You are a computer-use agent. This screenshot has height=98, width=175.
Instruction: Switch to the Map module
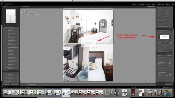pyautogui.click(x=148, y=4)
